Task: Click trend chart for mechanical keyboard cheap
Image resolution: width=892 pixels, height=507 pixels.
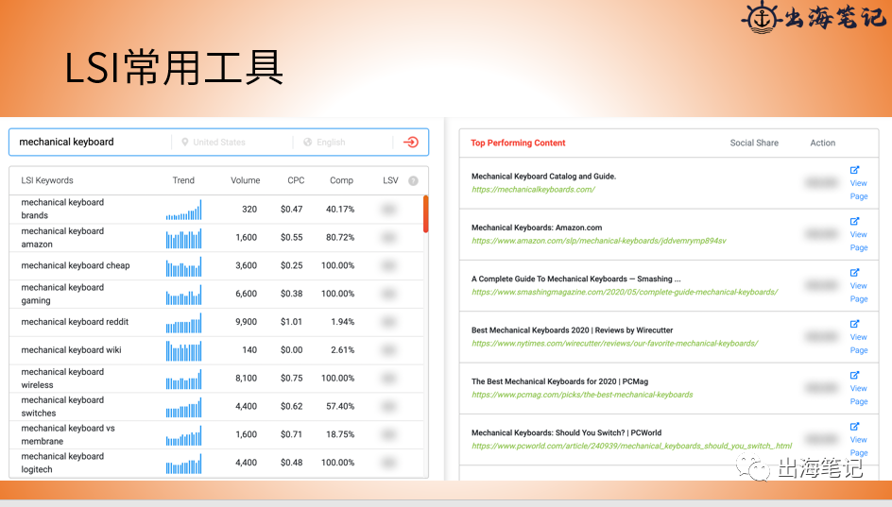Action: (x=183, y=266)
